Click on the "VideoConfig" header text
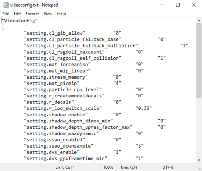The height and width of the screenshot is (171, 202). [20, 21]
